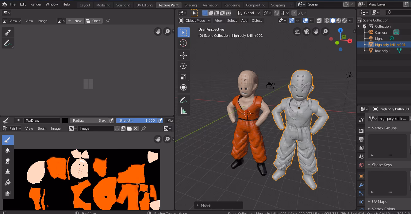Toggle show overlays button in viewport
The height and width of the screenshot is (214, 411).
305,21
